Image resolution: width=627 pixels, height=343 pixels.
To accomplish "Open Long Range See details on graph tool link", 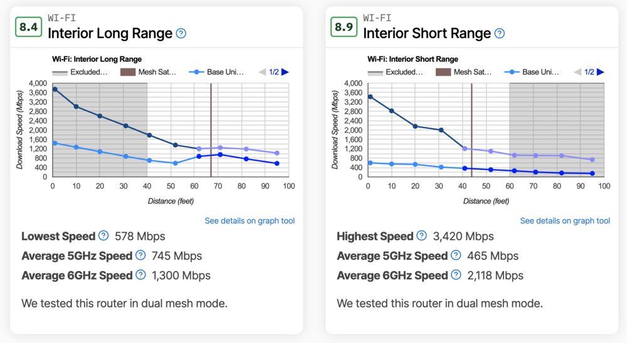I will [x=250, y=220].
